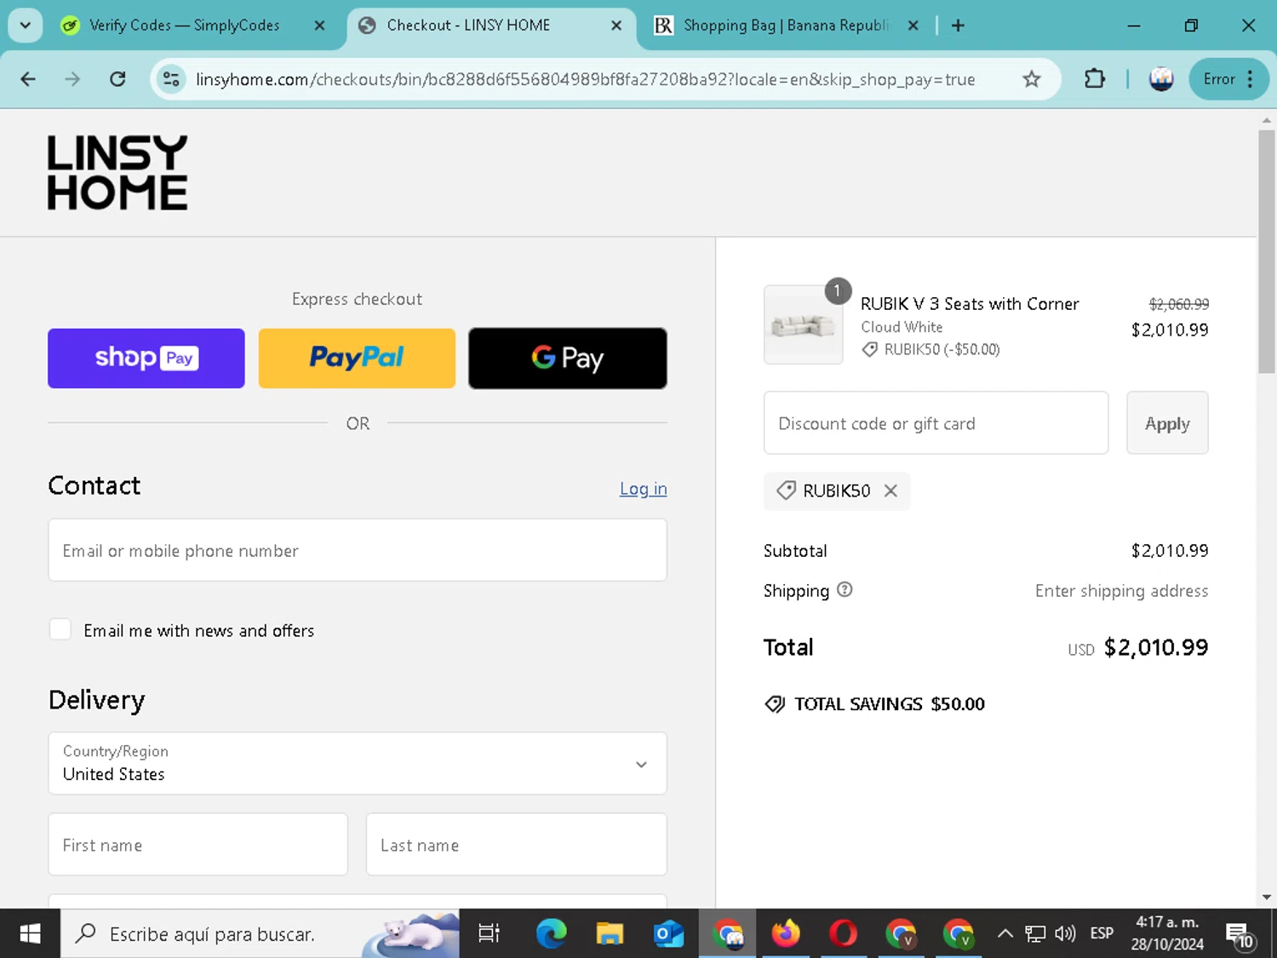Launch Firefox from taskbar

coord(786,934)
